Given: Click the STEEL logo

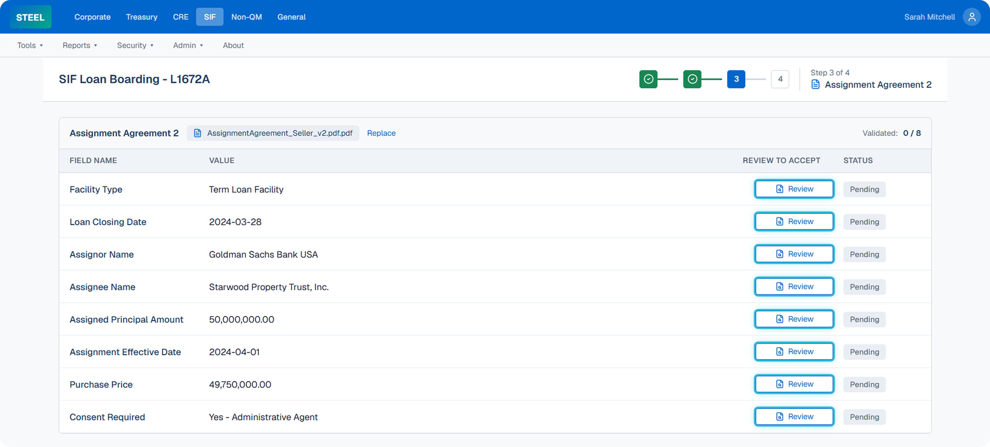Looking at the screenshot, I should tap(30, 17).
